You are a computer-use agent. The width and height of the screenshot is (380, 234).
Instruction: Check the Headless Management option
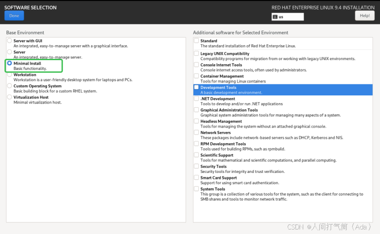tap(196, 121)
